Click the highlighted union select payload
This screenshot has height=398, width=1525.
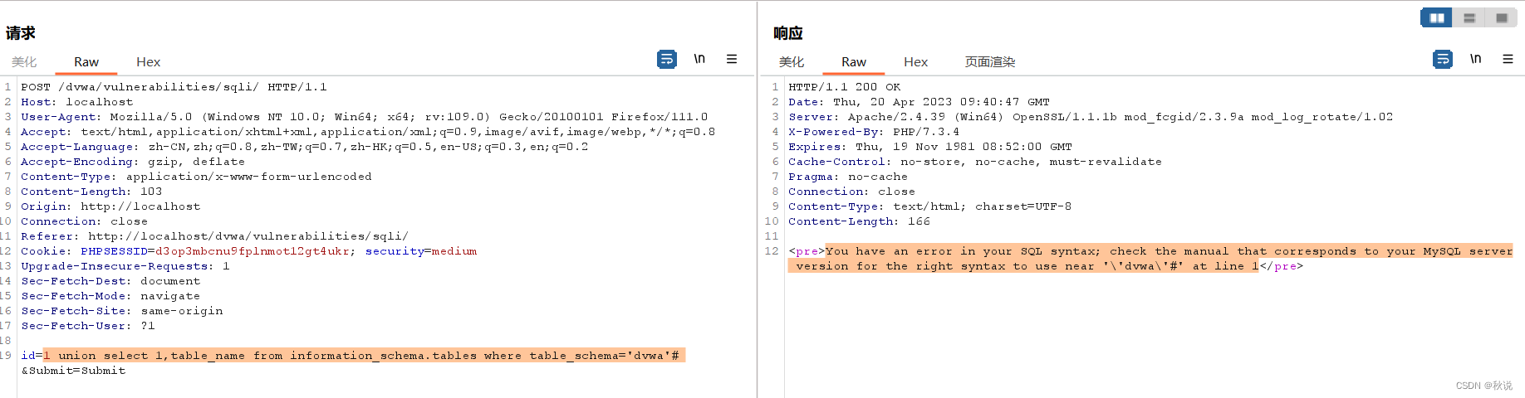(x=364, y=356)
